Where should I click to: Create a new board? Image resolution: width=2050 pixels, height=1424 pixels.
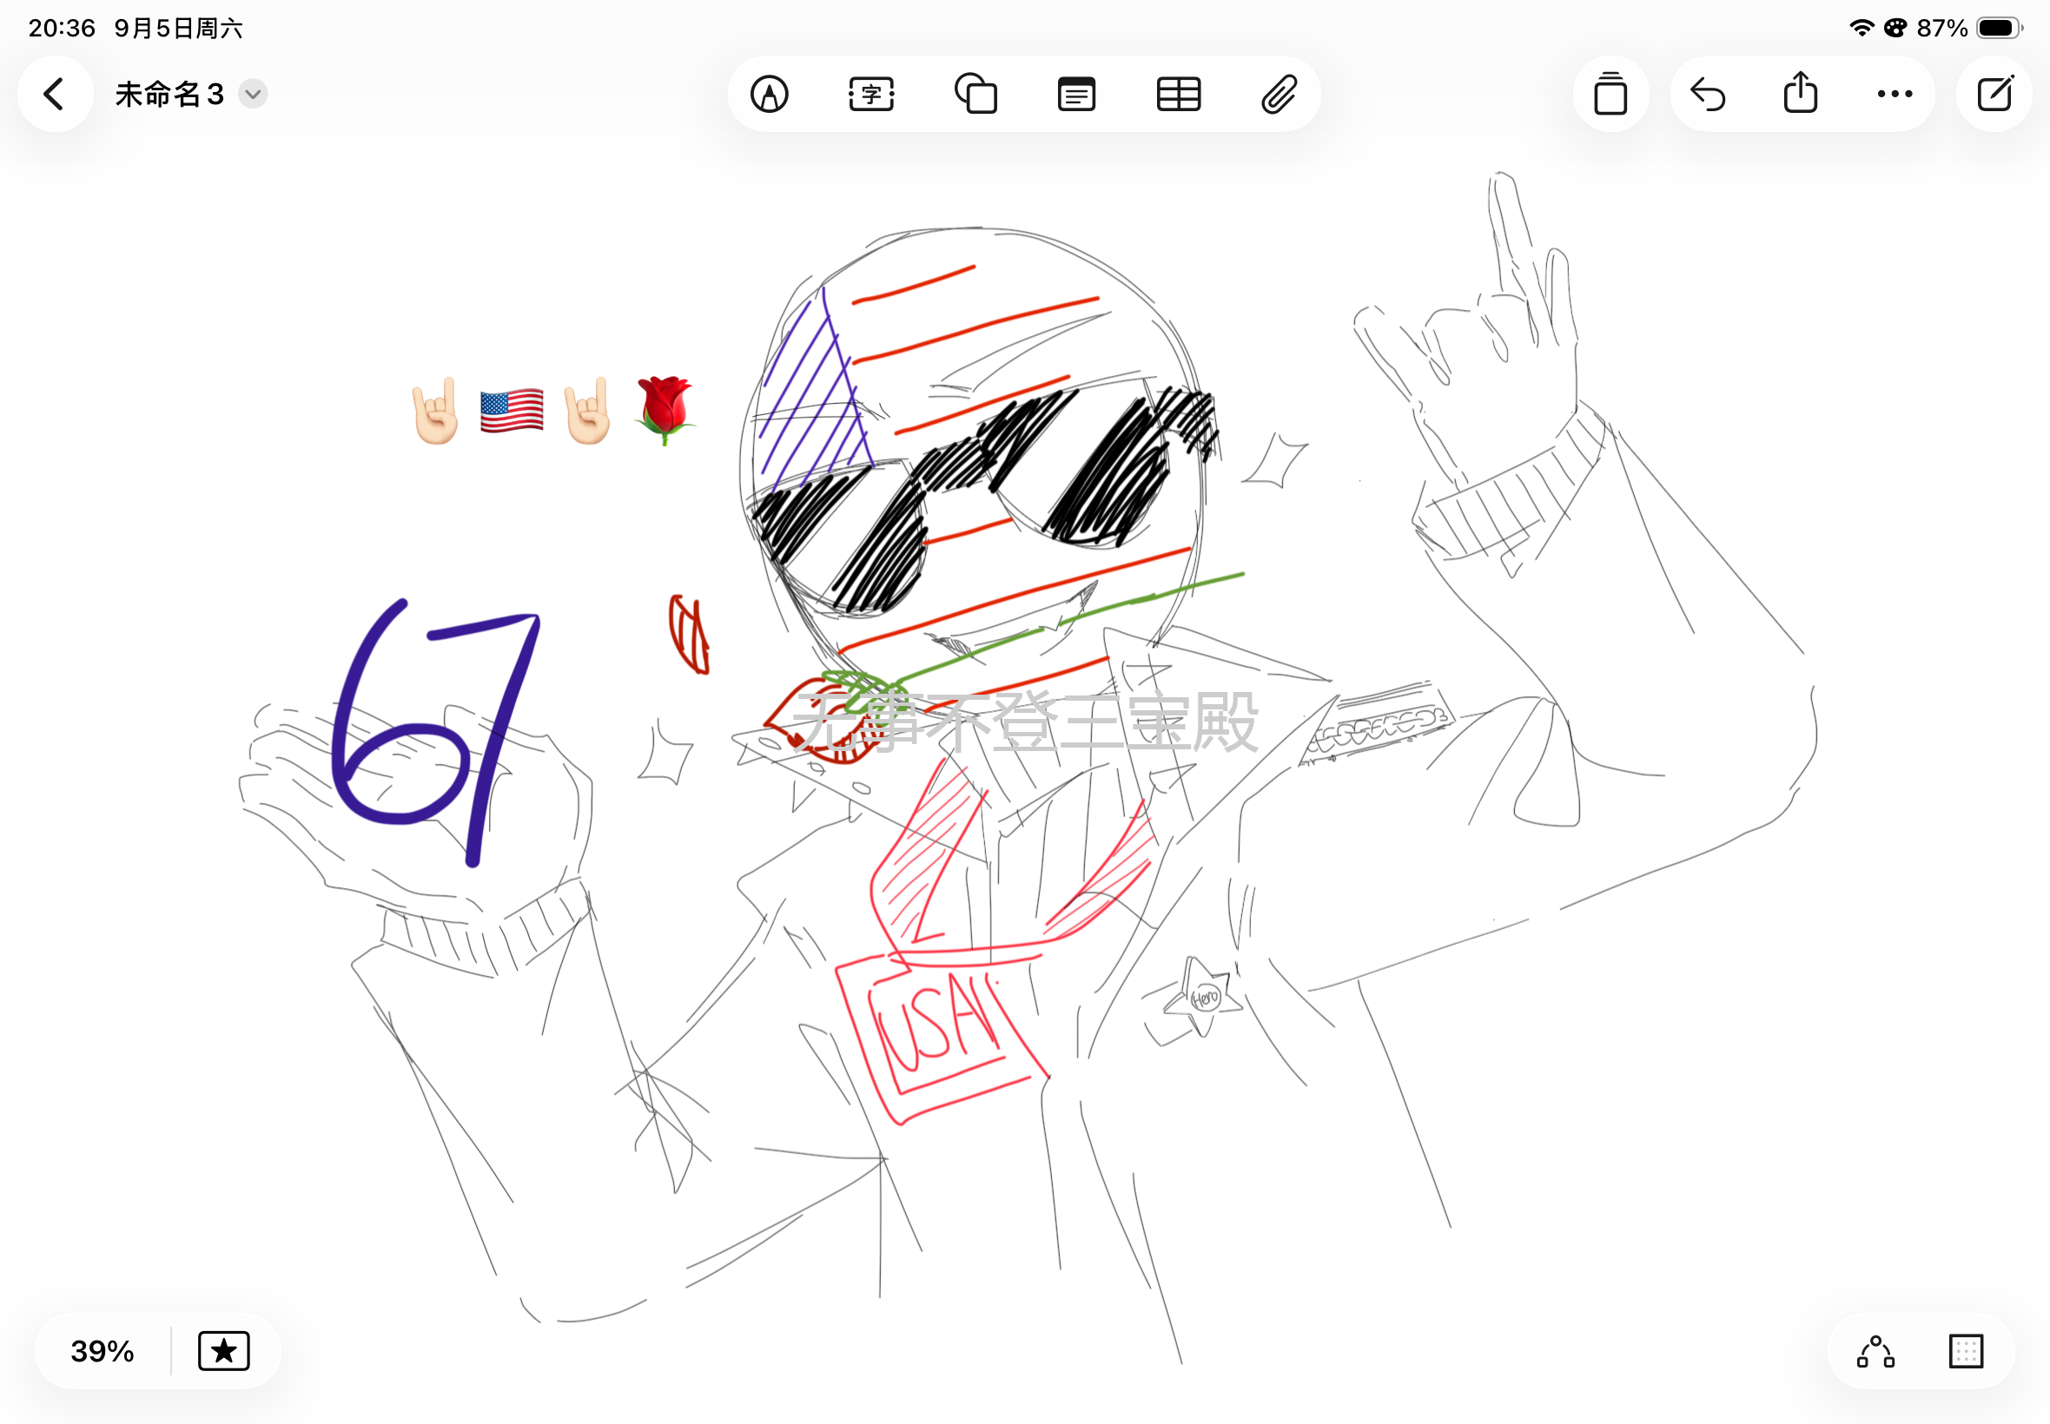(1994, 94)
